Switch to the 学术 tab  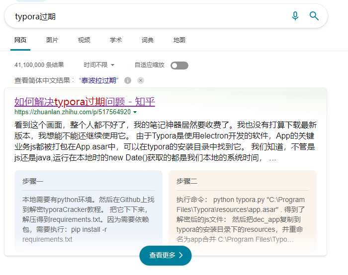116,40
